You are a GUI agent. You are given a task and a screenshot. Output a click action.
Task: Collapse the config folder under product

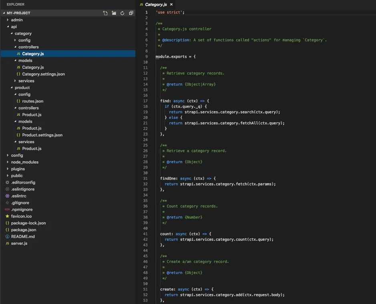(x=15, y=94)
